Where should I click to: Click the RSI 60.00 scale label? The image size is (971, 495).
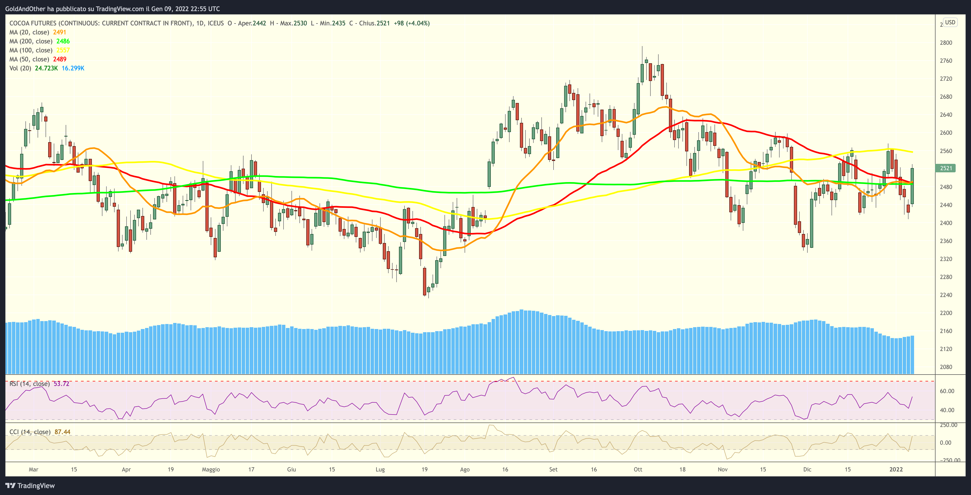947,391
